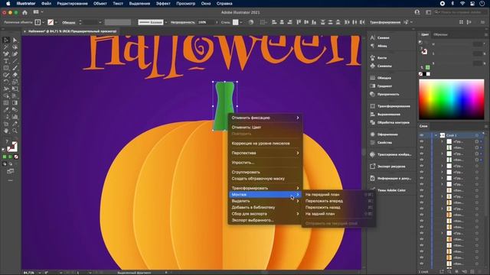Open the workspace layout switcher dropdown

(38, 12)
